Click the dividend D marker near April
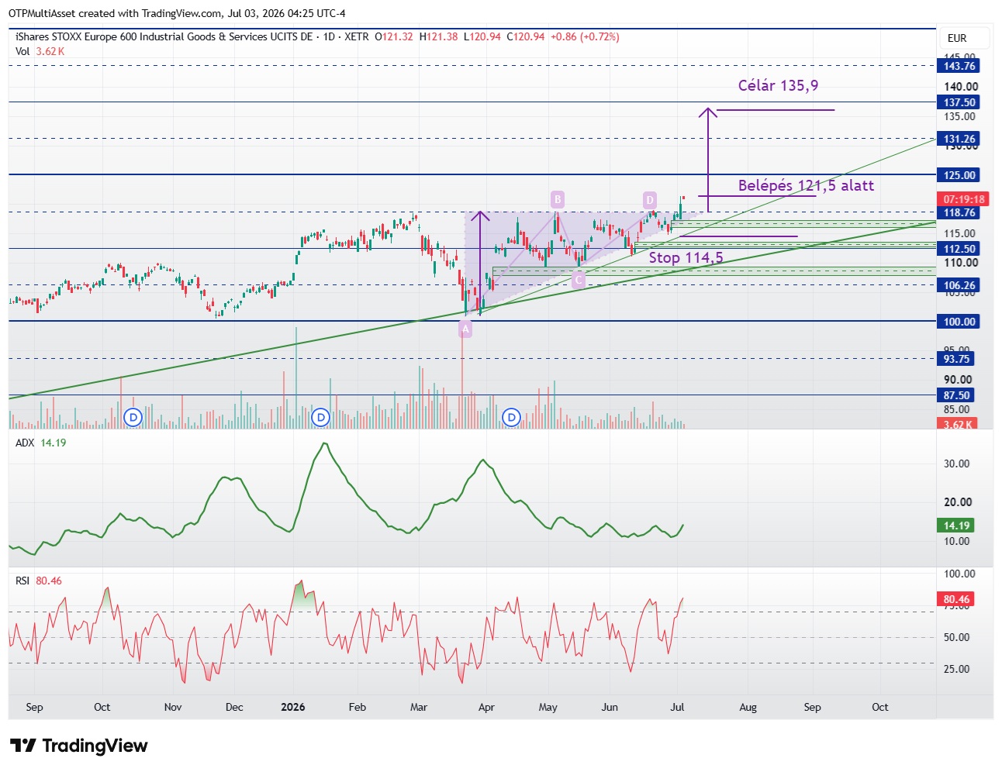The height and width of the screenshot is (772, 1002). coord(510,418)
